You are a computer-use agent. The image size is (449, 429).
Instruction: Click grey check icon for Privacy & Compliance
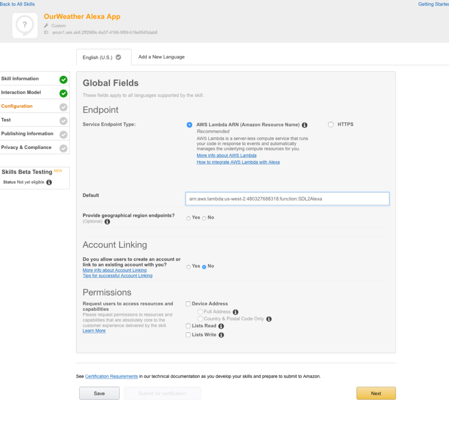[x=64, y=148]
